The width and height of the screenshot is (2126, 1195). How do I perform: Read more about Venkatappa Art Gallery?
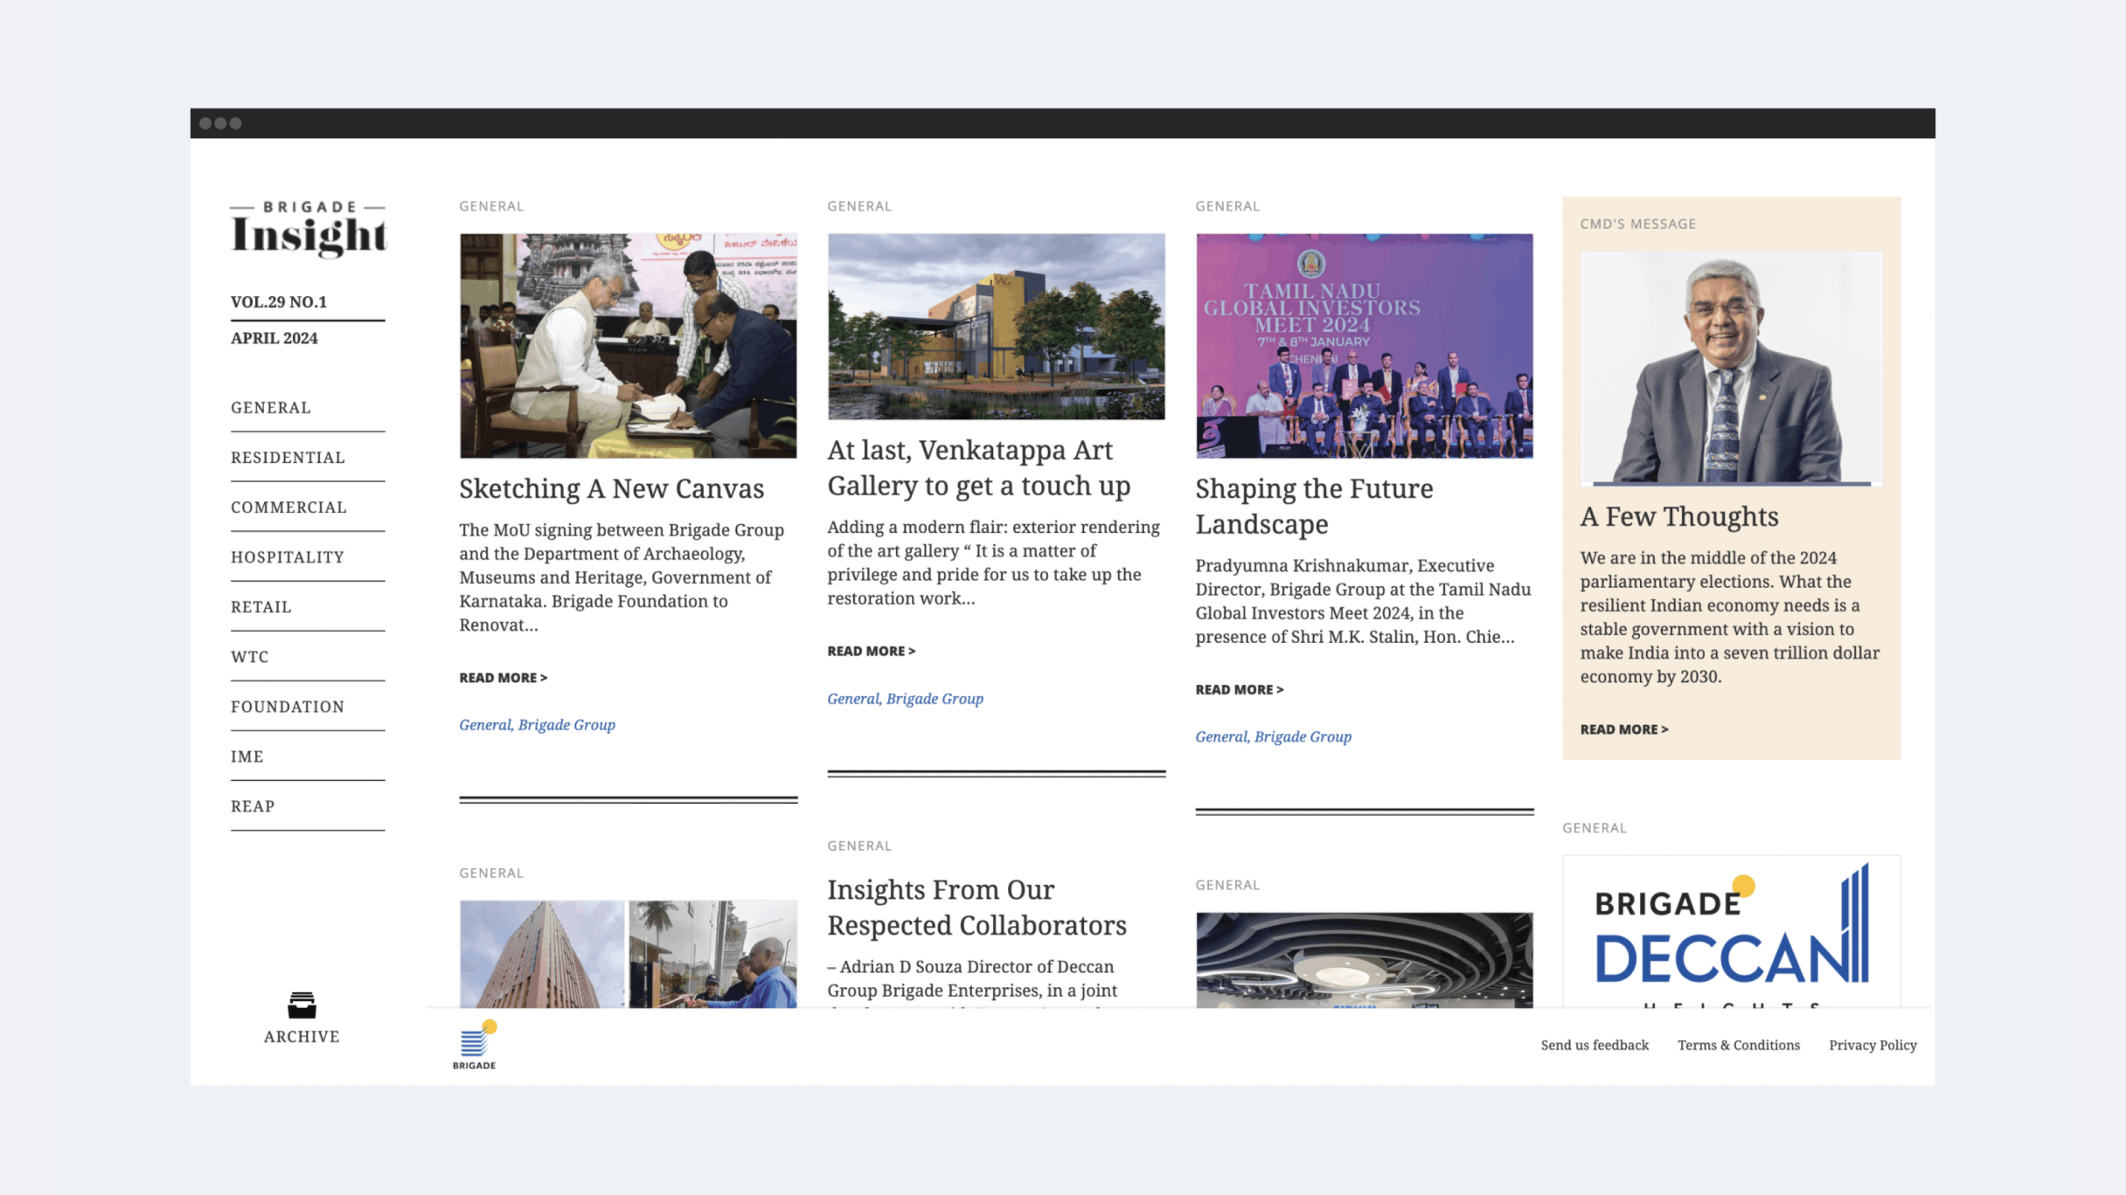point(872,651)
